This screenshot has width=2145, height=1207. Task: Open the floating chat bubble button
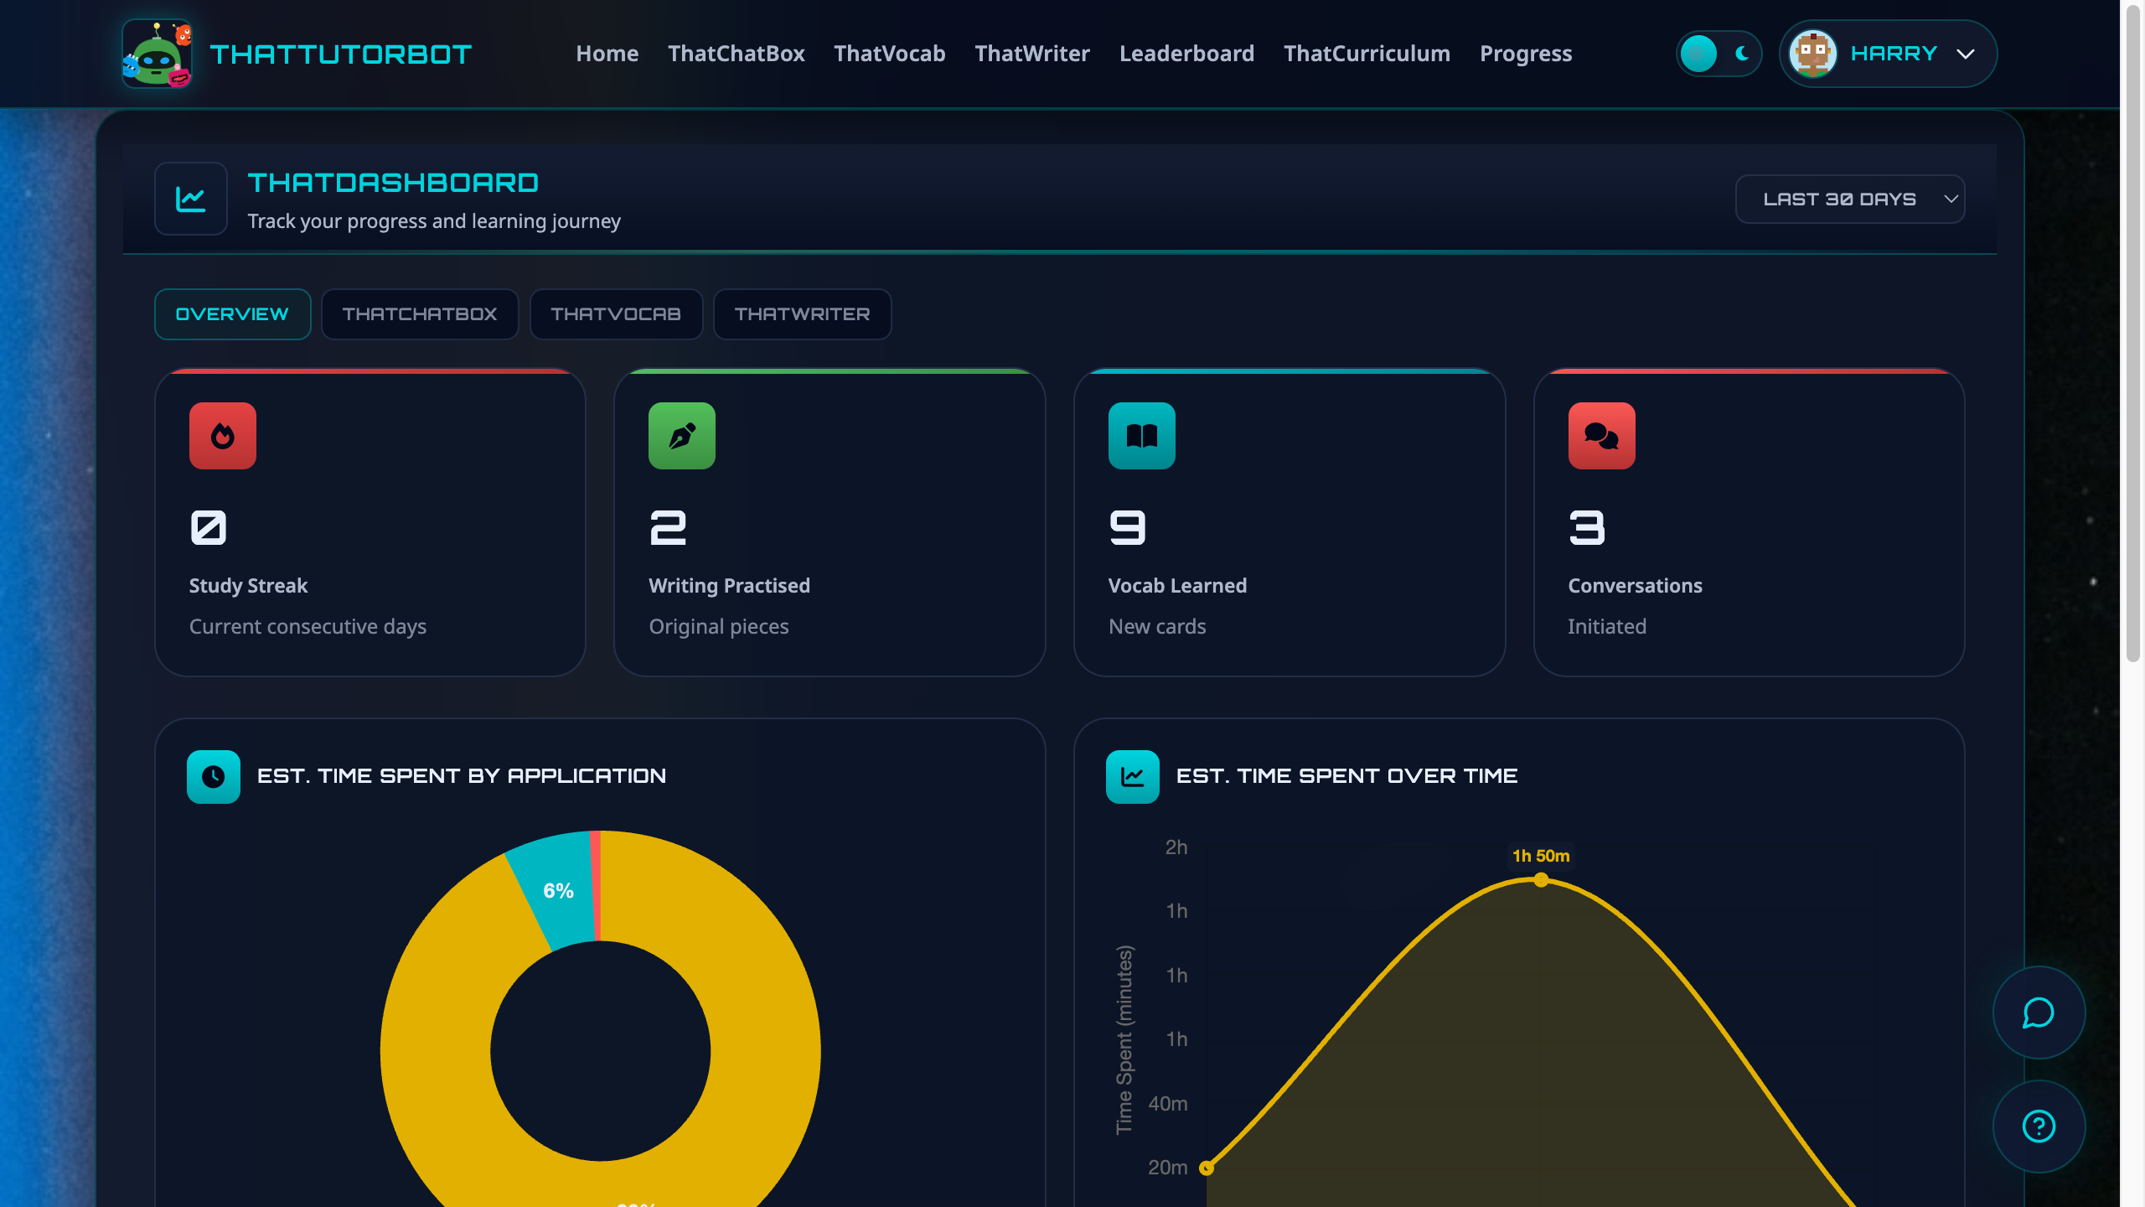click(x=2039, y=1013)
